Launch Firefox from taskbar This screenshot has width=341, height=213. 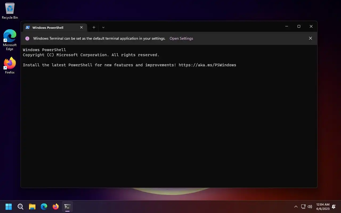(56, 207)
